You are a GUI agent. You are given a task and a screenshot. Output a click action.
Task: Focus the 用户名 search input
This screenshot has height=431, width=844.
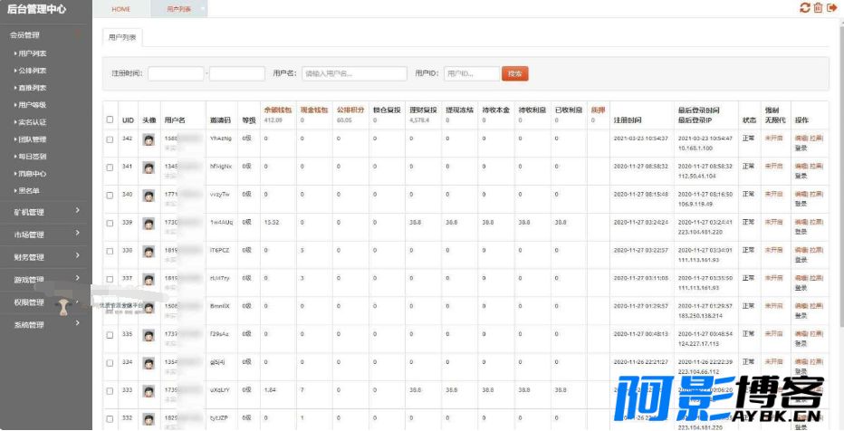click(x=354, y=73)
